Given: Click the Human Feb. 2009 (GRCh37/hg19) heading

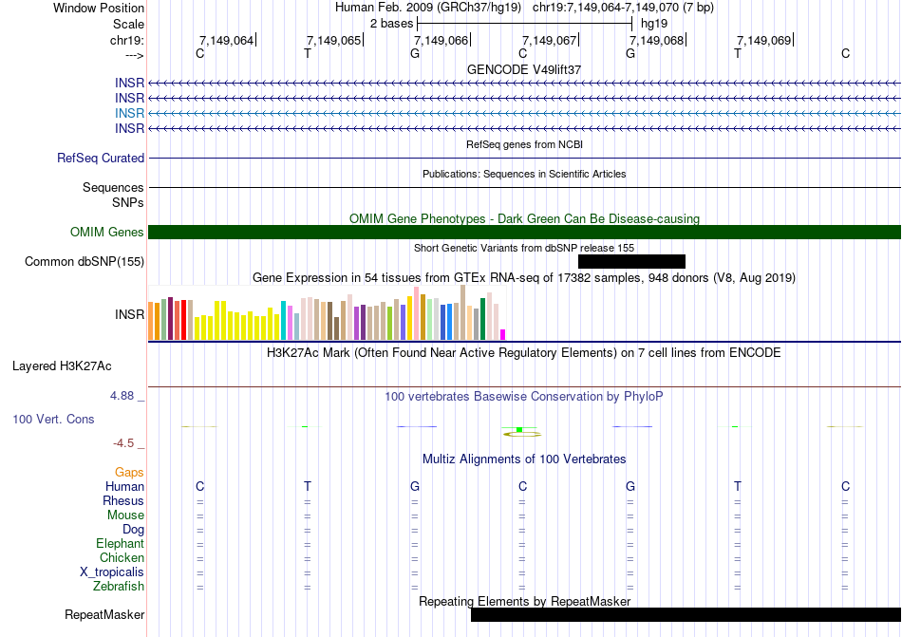Looking at the screenshot, I should pyautogui.click(x=428, y=8).
